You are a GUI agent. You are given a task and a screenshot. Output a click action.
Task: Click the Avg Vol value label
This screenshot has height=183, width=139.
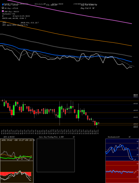[x=89, y=5]
